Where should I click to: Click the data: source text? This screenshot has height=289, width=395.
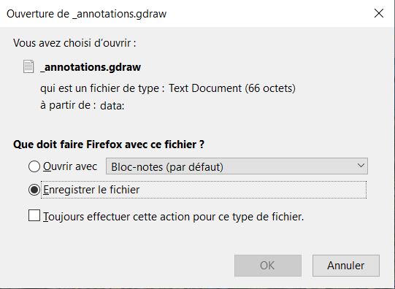(112, 106)
